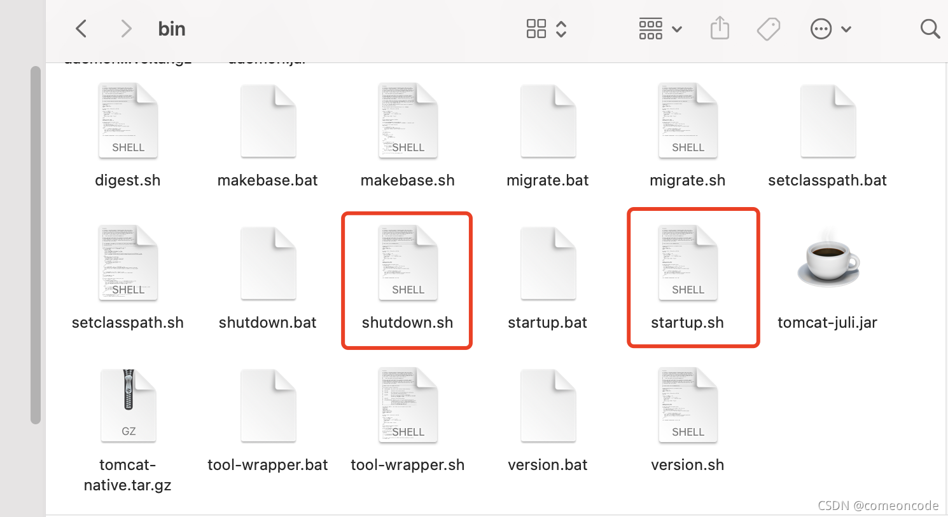The height and width of the screenshot is (517, 948).
Task: Open the view mode up-down selector
Action: [x=561, y=29]
